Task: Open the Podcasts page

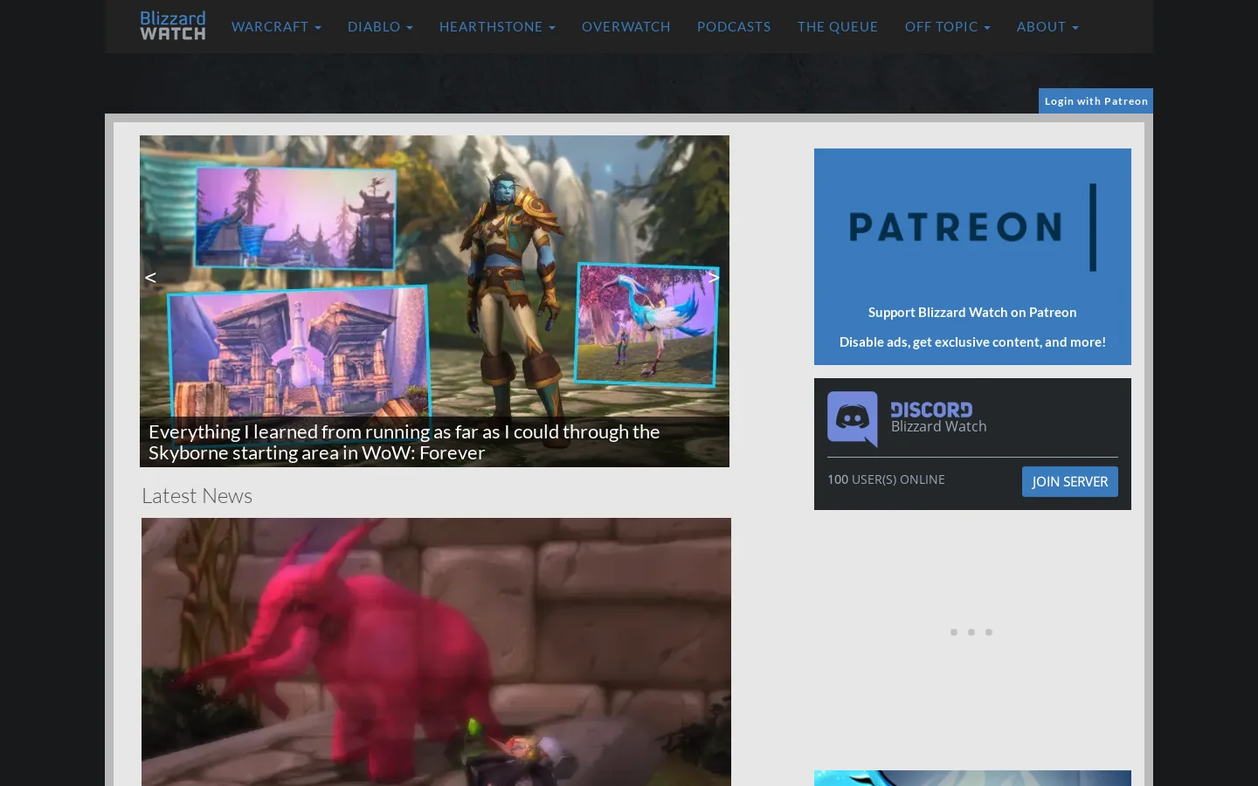Action: click(734, 27)
